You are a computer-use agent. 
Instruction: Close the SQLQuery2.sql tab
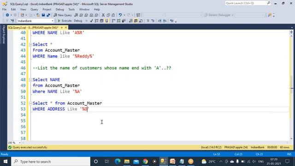click(x=66, y=28)
